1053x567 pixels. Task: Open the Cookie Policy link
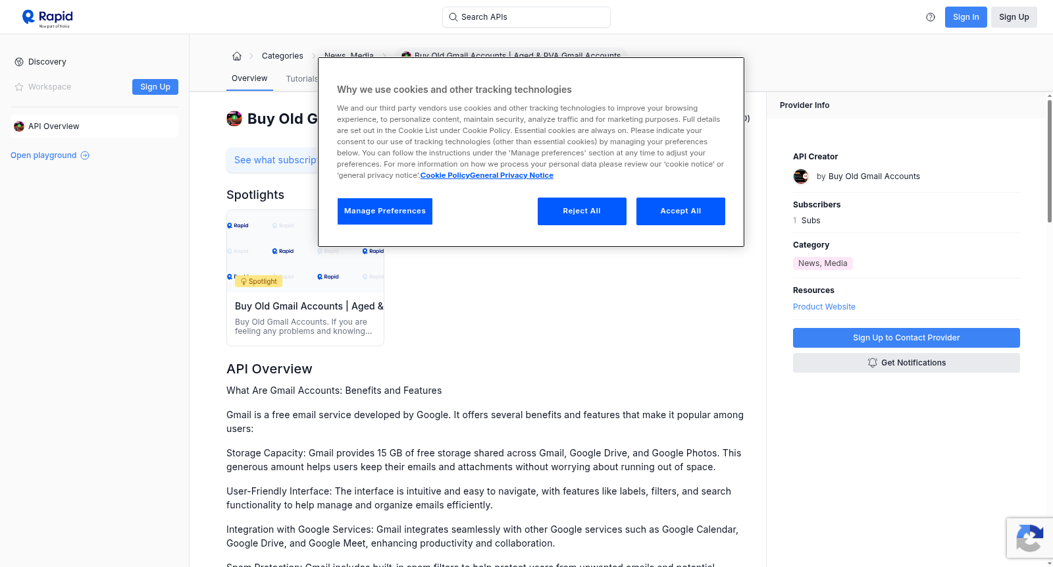pos(445,175)
